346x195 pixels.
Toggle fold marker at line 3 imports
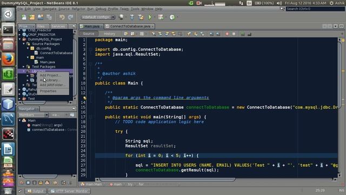(90, 49)
